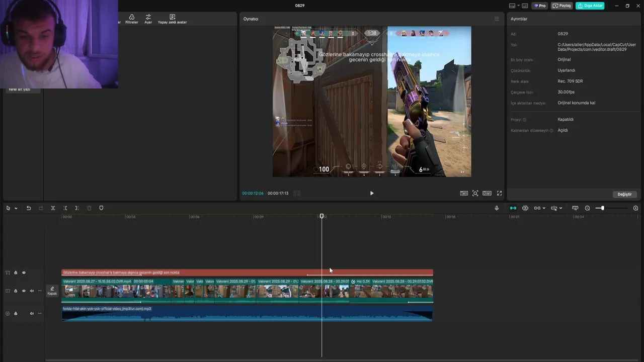The width and height of the screenshot is (644, 362).
Task: Click the Oran aspect ratio button
Action: coord(487,193)
